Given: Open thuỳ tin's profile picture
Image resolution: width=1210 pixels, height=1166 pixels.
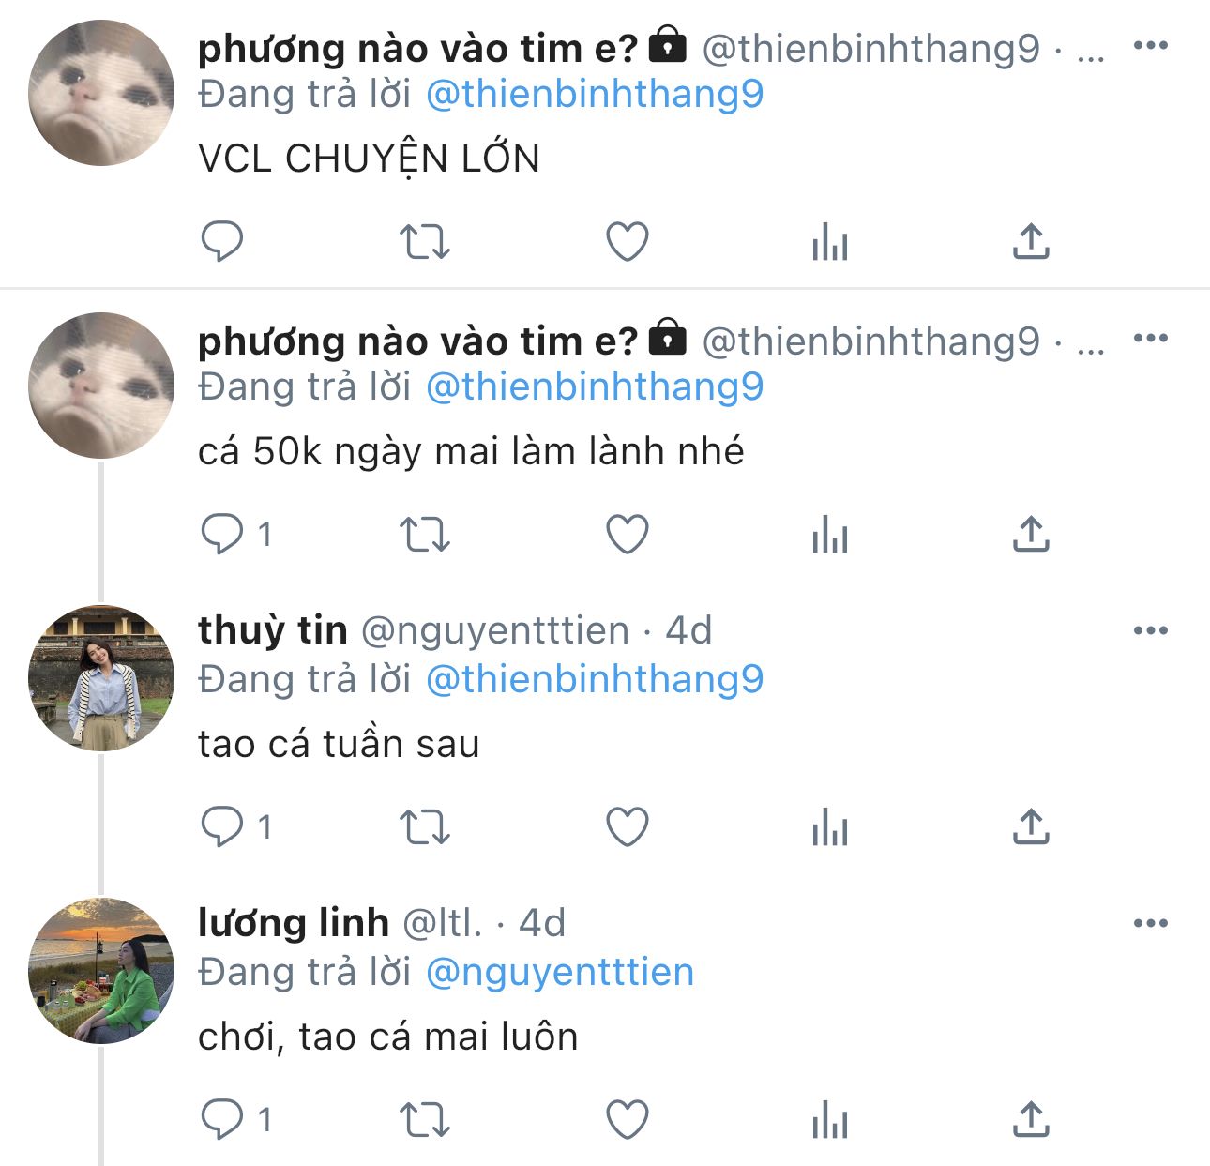Looking at the screenshot, I should 101,678.
